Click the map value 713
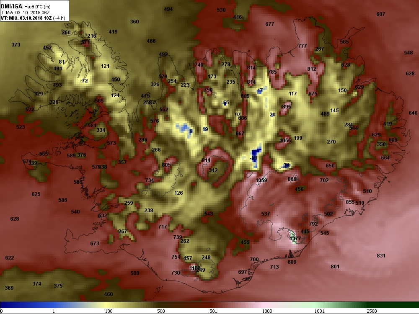This screenshot has width=419, height=314. [x=274, y=267]
